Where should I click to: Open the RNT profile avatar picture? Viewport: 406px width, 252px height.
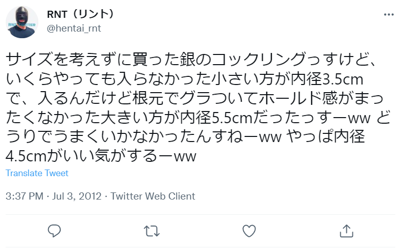22,22
